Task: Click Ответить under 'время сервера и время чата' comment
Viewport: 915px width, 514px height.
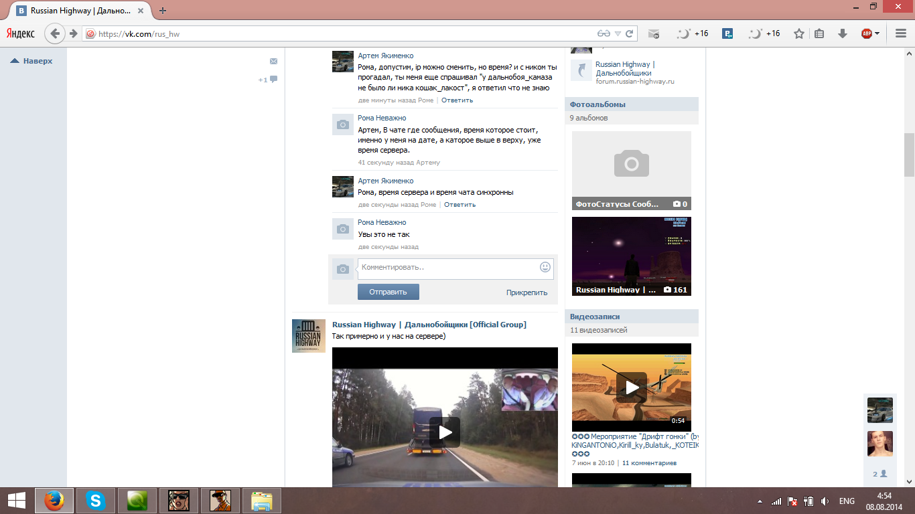Action: (x=460, y=205)
